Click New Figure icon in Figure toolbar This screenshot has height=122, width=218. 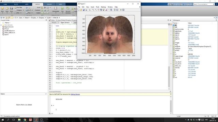78,10
